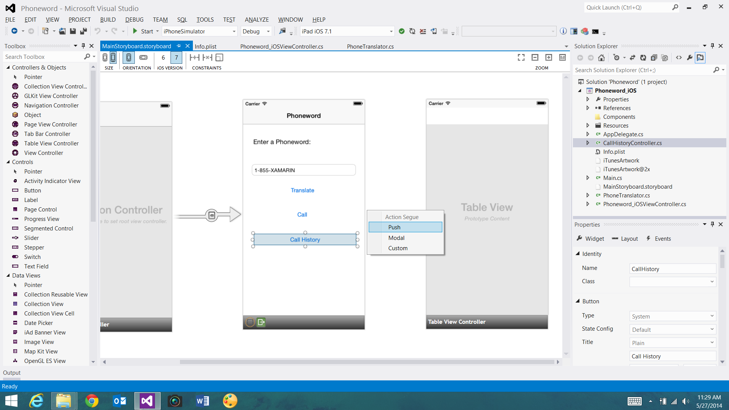The height and width of the screenshot is (410, 729).
Task: Click Collapse All icon in Solution Explorer
Action: point(653,58)
